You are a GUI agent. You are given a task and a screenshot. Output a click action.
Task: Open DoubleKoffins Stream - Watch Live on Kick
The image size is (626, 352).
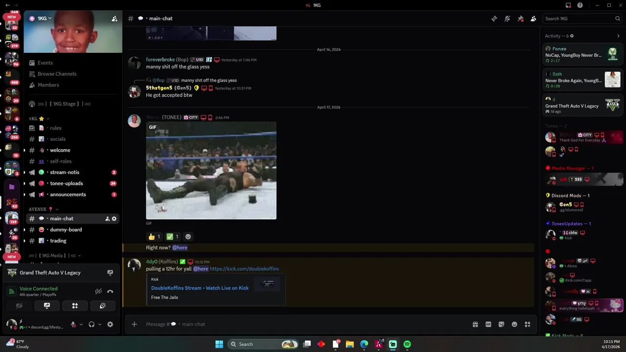[x=200, y=288]
